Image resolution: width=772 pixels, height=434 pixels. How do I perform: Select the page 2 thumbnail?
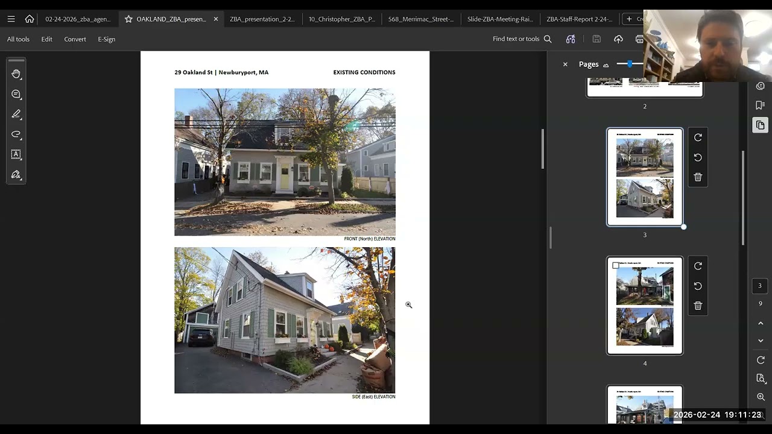coord(645,89)
